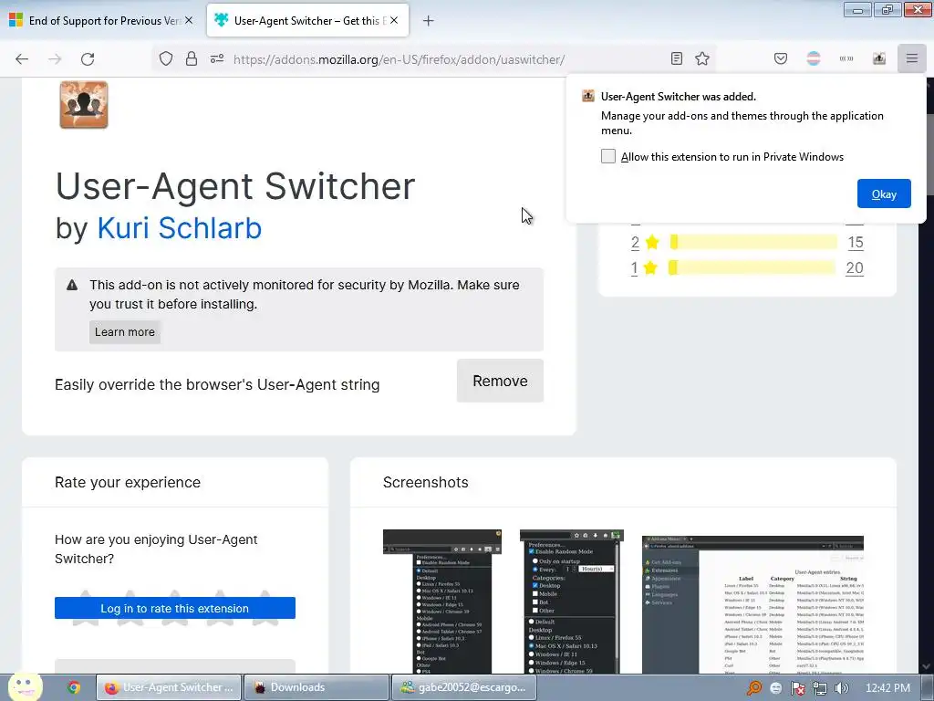Image resolution: width=934 pixels, height=701 pixels.
Task: Open a new tab with the plus button
Action: click(x=429, y=21)
